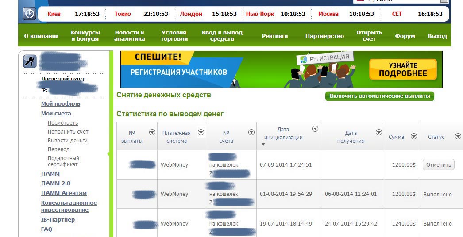Open filter icon for Платежная система column
Screen dimensions: 463x237
(201, 132)
